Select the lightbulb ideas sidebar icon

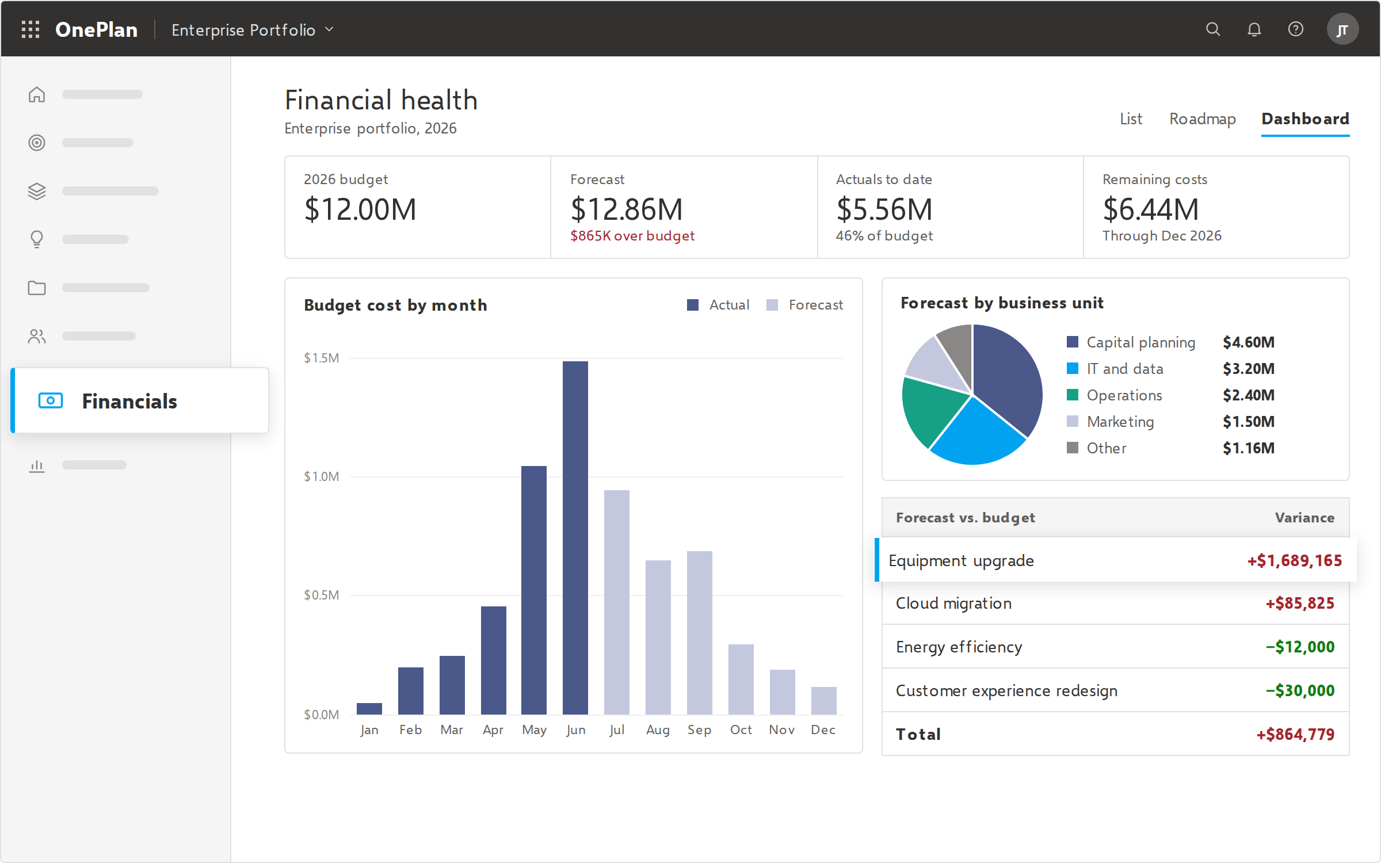[37, 239]
